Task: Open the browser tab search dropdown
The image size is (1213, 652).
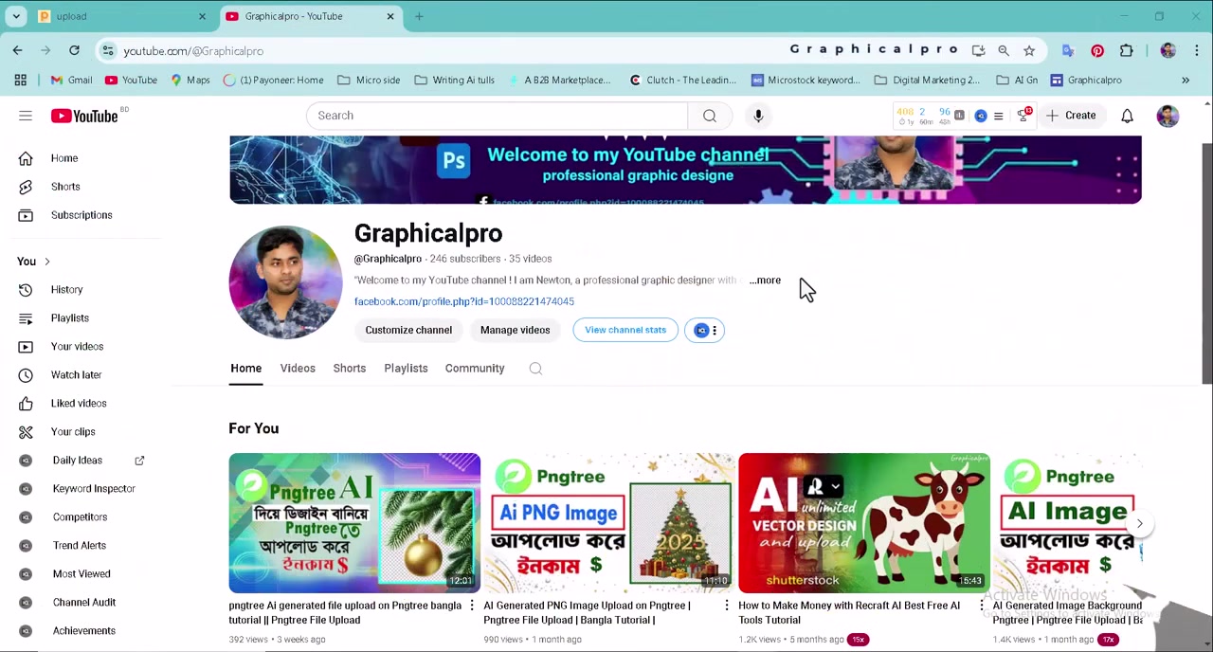Action: (x=16, y=16)
